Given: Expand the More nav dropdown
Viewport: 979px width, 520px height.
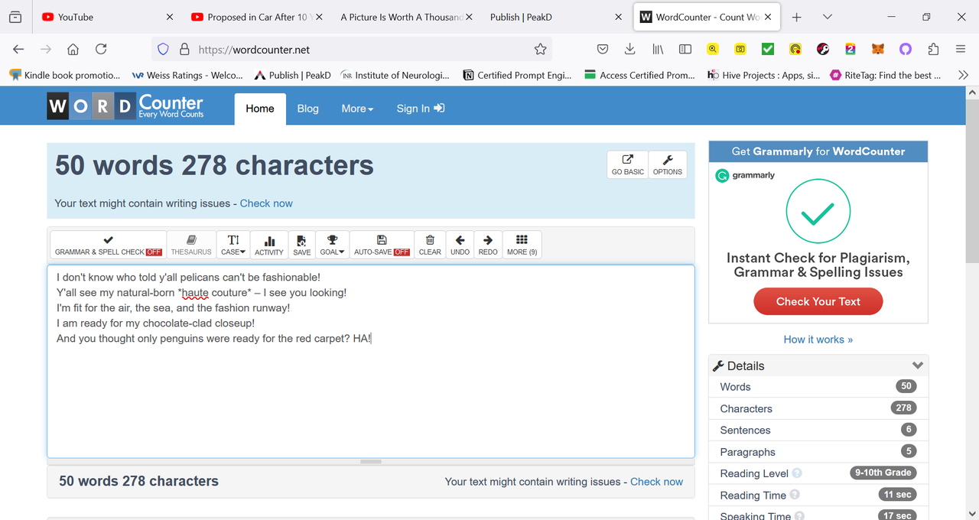Looking at the screenshot, I should [357, 109].
